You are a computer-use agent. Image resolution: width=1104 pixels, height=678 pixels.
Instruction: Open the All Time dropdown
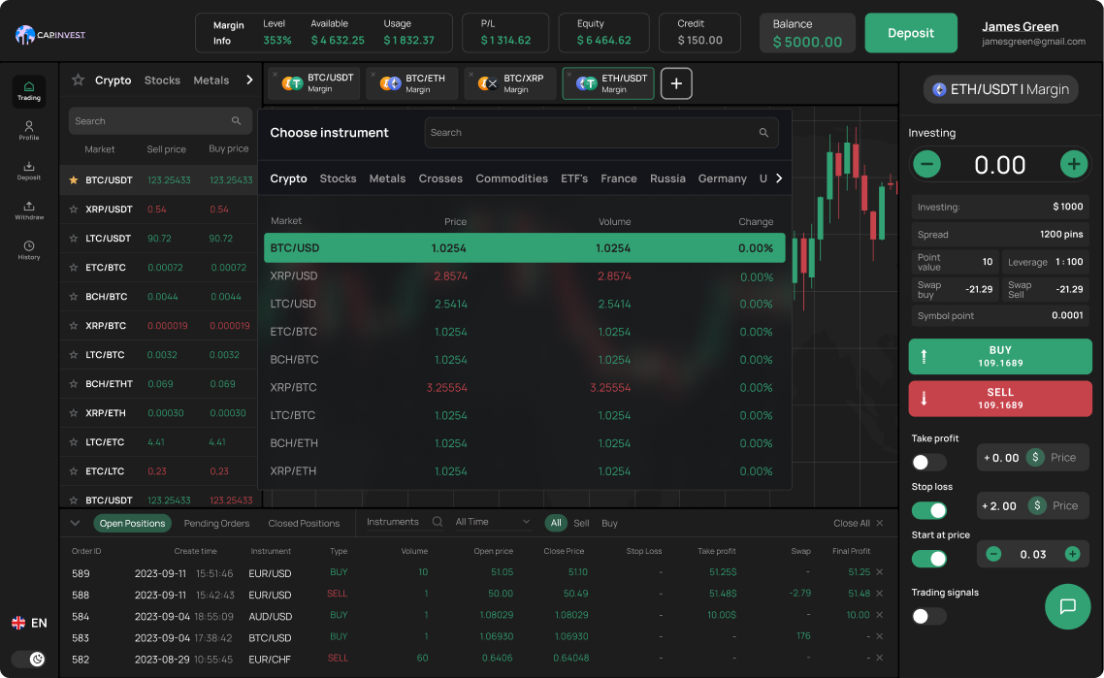[x=493, y=522]
